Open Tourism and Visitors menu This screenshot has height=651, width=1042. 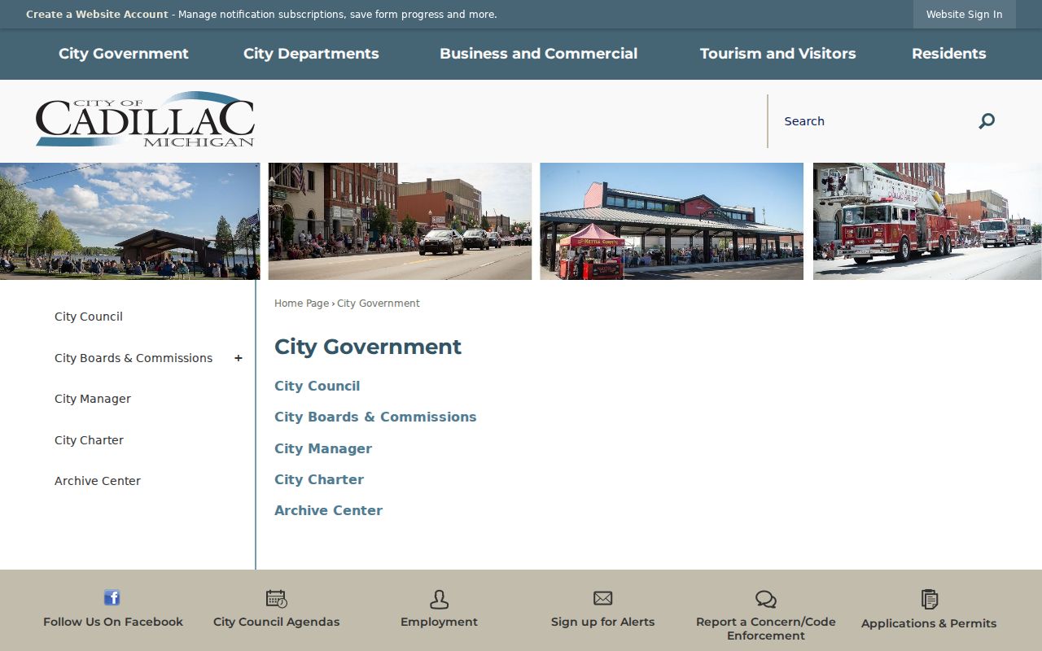778,54
